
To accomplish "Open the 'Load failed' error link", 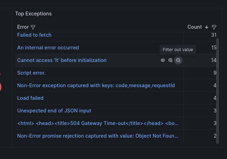I will tap(30, 98).
